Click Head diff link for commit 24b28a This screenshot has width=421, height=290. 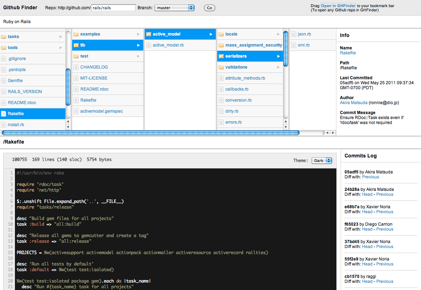[x=367, y=194]
